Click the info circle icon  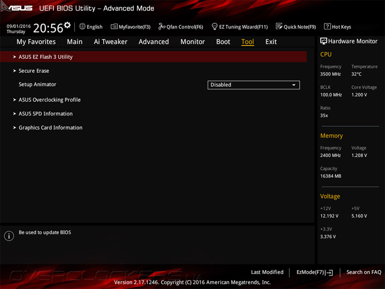click(9, 236)
